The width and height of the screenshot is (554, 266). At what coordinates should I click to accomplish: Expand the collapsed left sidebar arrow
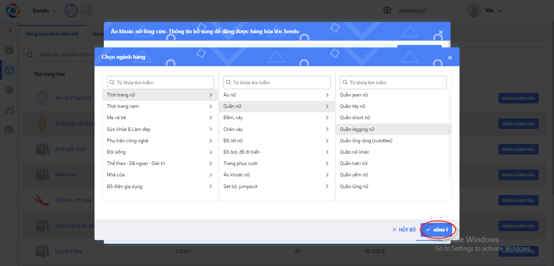point(10,31)
